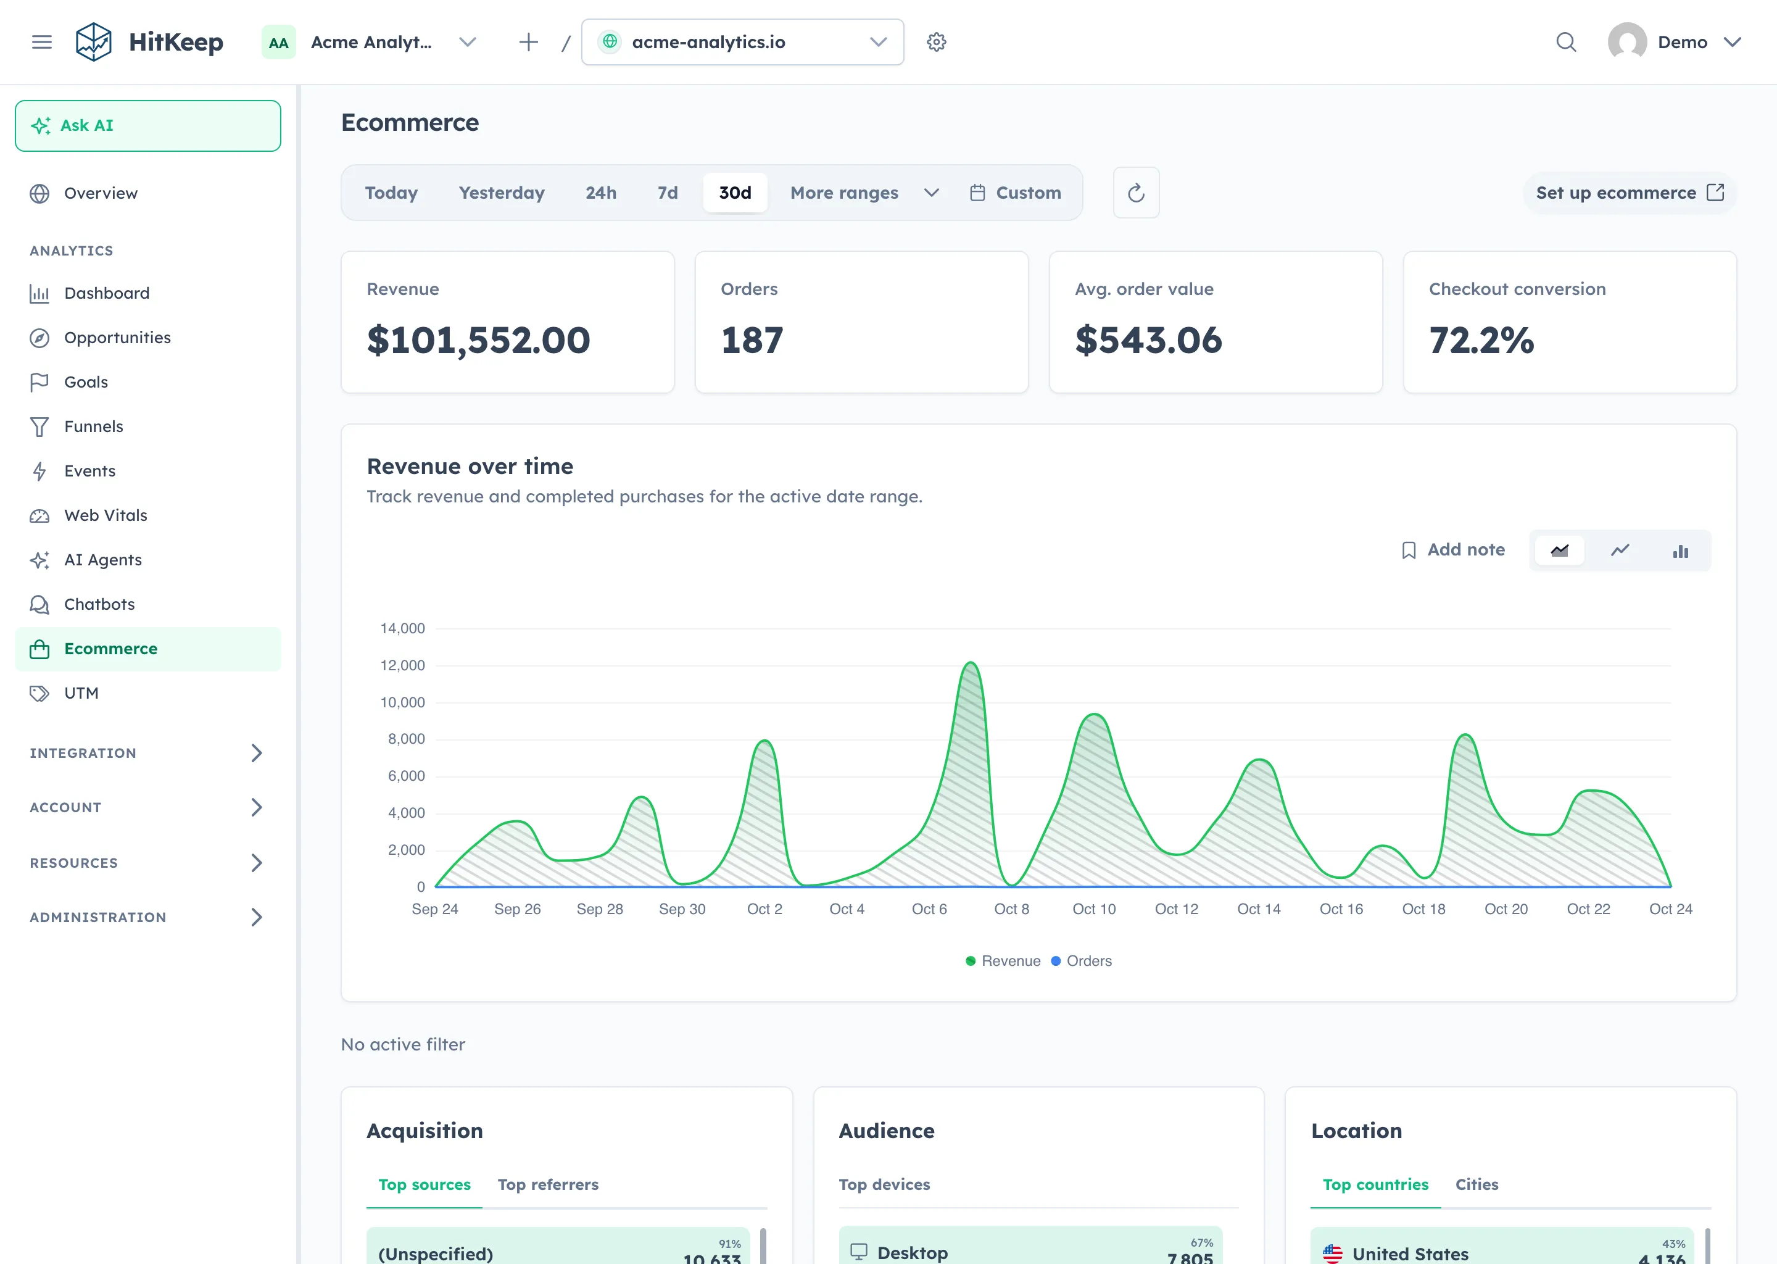Viewport: 1777px width, 1264px height.
Task: Open Events page
Action: pyautogui.click(x=148, y=471)
